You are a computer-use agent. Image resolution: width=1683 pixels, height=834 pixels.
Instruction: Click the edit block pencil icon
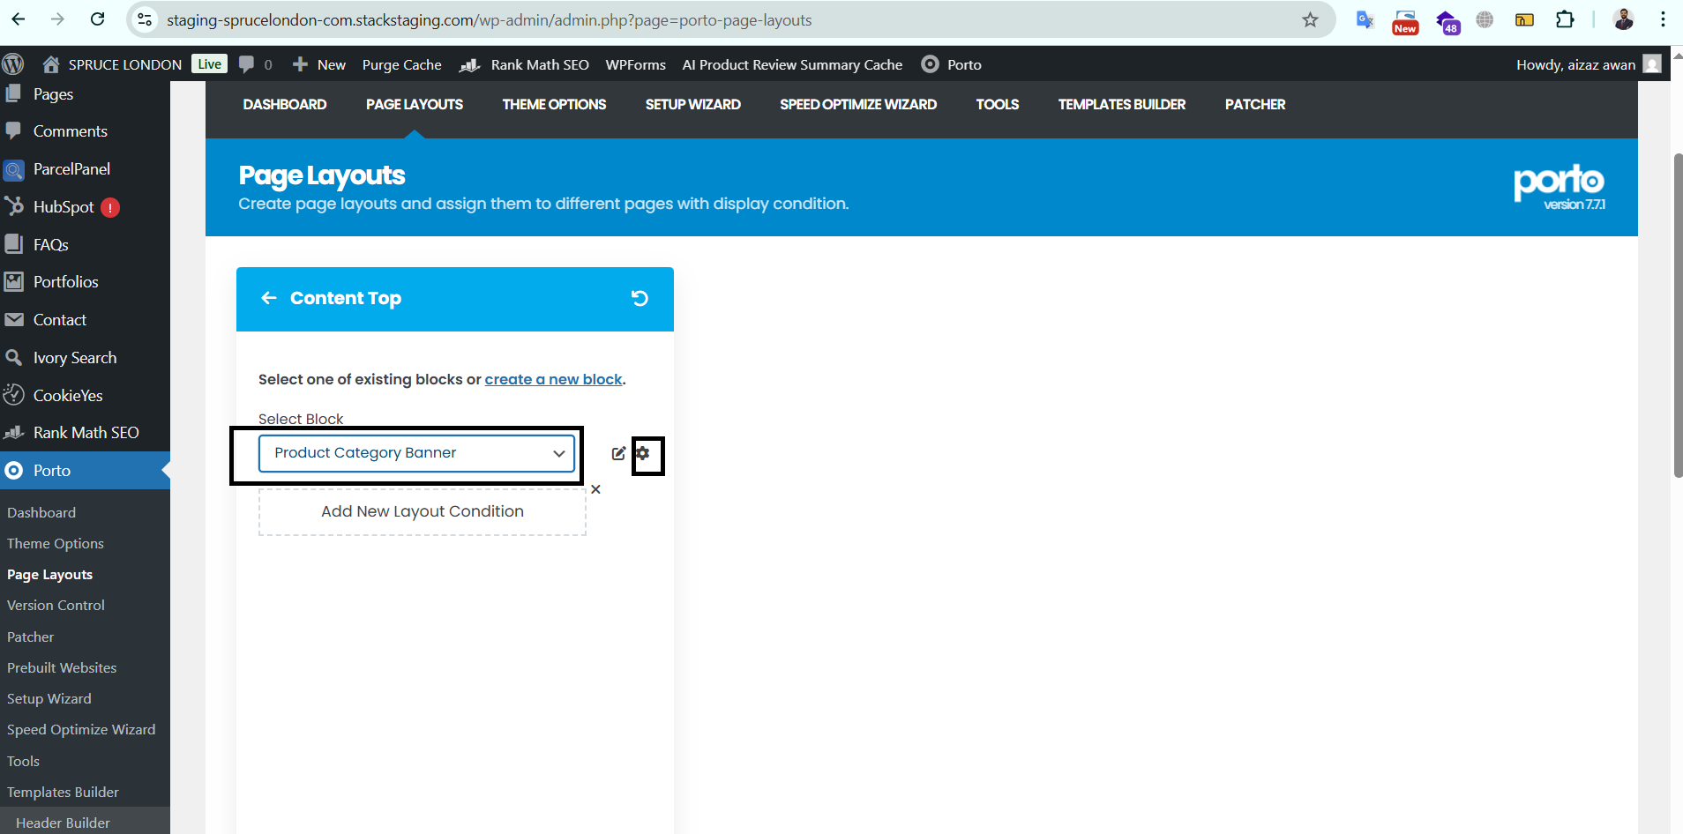pyautogui.click(x=618, y=453)
